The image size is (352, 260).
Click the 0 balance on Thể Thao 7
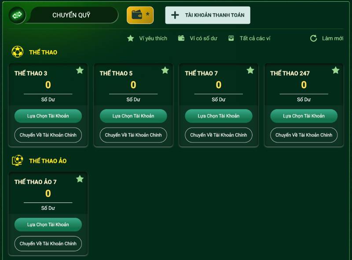(x=219, y=85)
